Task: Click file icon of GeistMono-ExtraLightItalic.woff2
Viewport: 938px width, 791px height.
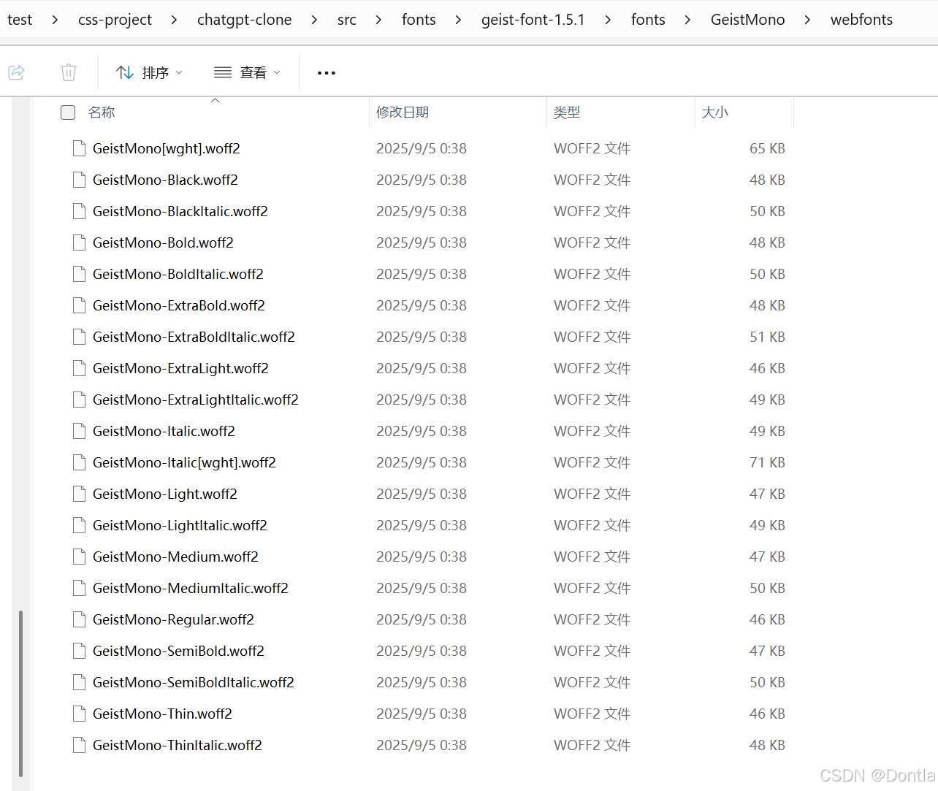Action: pyautogui.click(x=79, y=400)
